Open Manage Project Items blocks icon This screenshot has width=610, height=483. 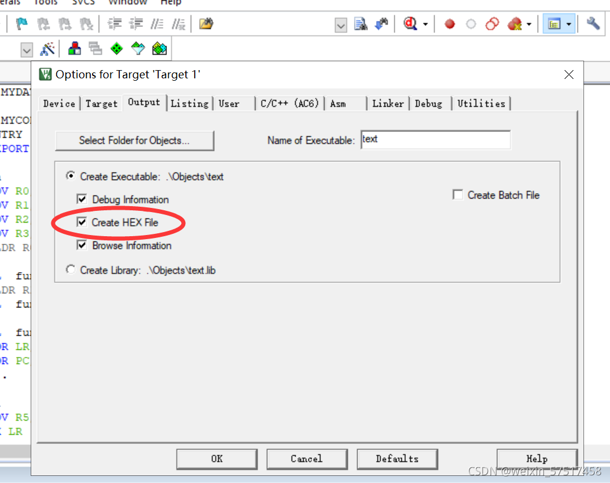tap(74, 49)
